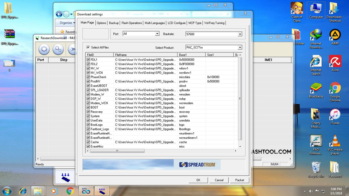Open Chrome from taskbar

(x=70, y=191)
